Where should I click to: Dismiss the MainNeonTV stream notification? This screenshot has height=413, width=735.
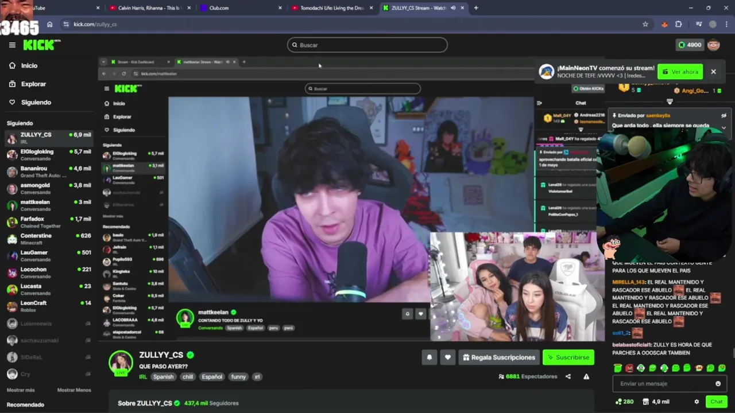(x=713, y=72)
